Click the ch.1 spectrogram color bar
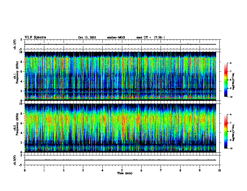Screen dimensions: 247x191 (225, 80)
